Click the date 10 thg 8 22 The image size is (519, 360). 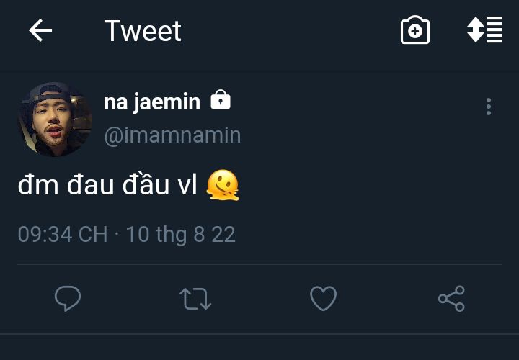click(x=181, y=234)
